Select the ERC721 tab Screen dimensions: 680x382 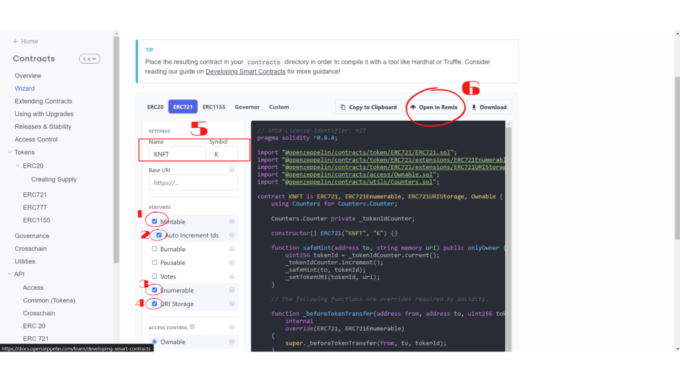[183, 107]
